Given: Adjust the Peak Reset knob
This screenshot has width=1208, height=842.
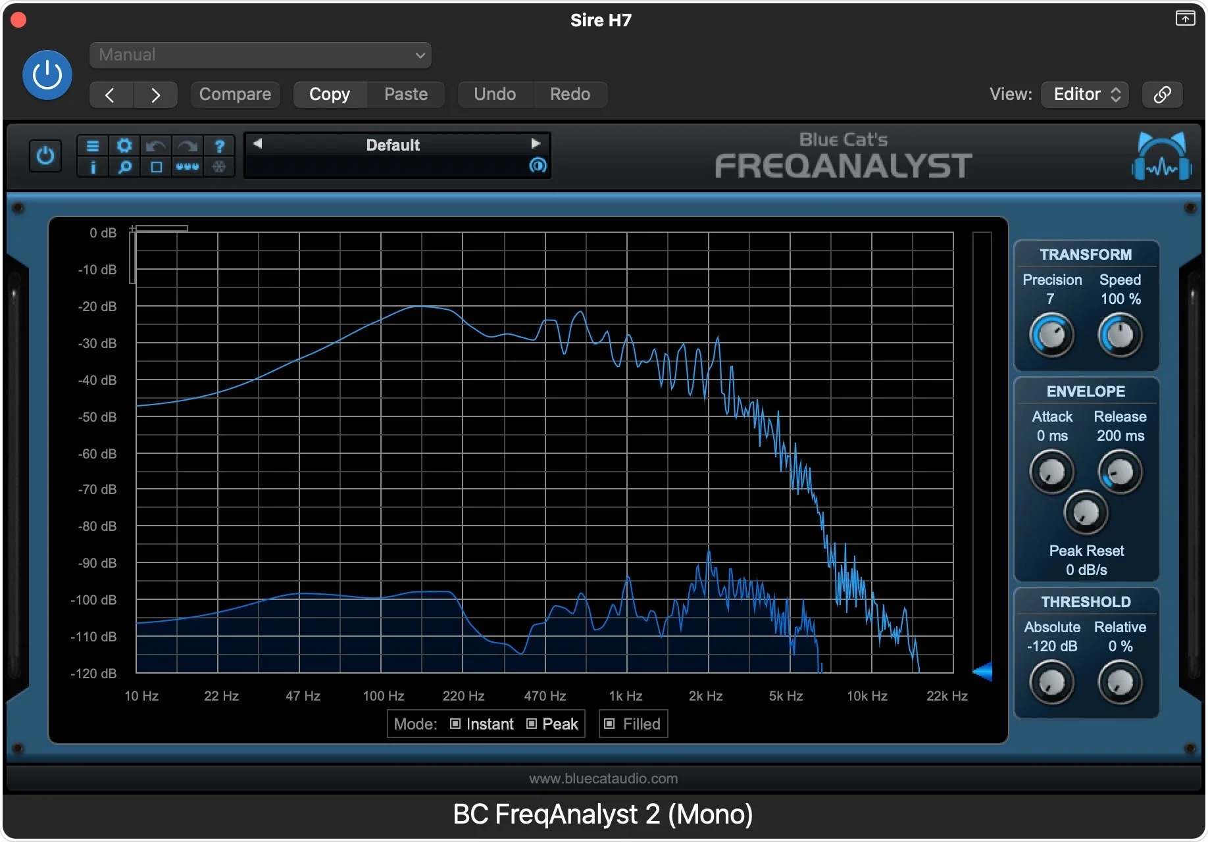Looking at the screenshot, I should click(x=1086, y=512).
